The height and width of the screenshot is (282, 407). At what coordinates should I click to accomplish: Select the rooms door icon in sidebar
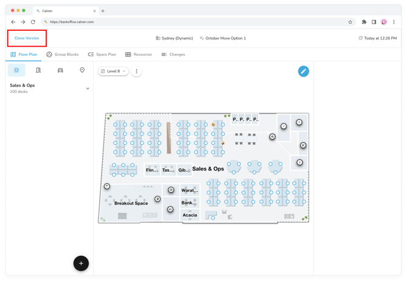(x=38, y=70)
